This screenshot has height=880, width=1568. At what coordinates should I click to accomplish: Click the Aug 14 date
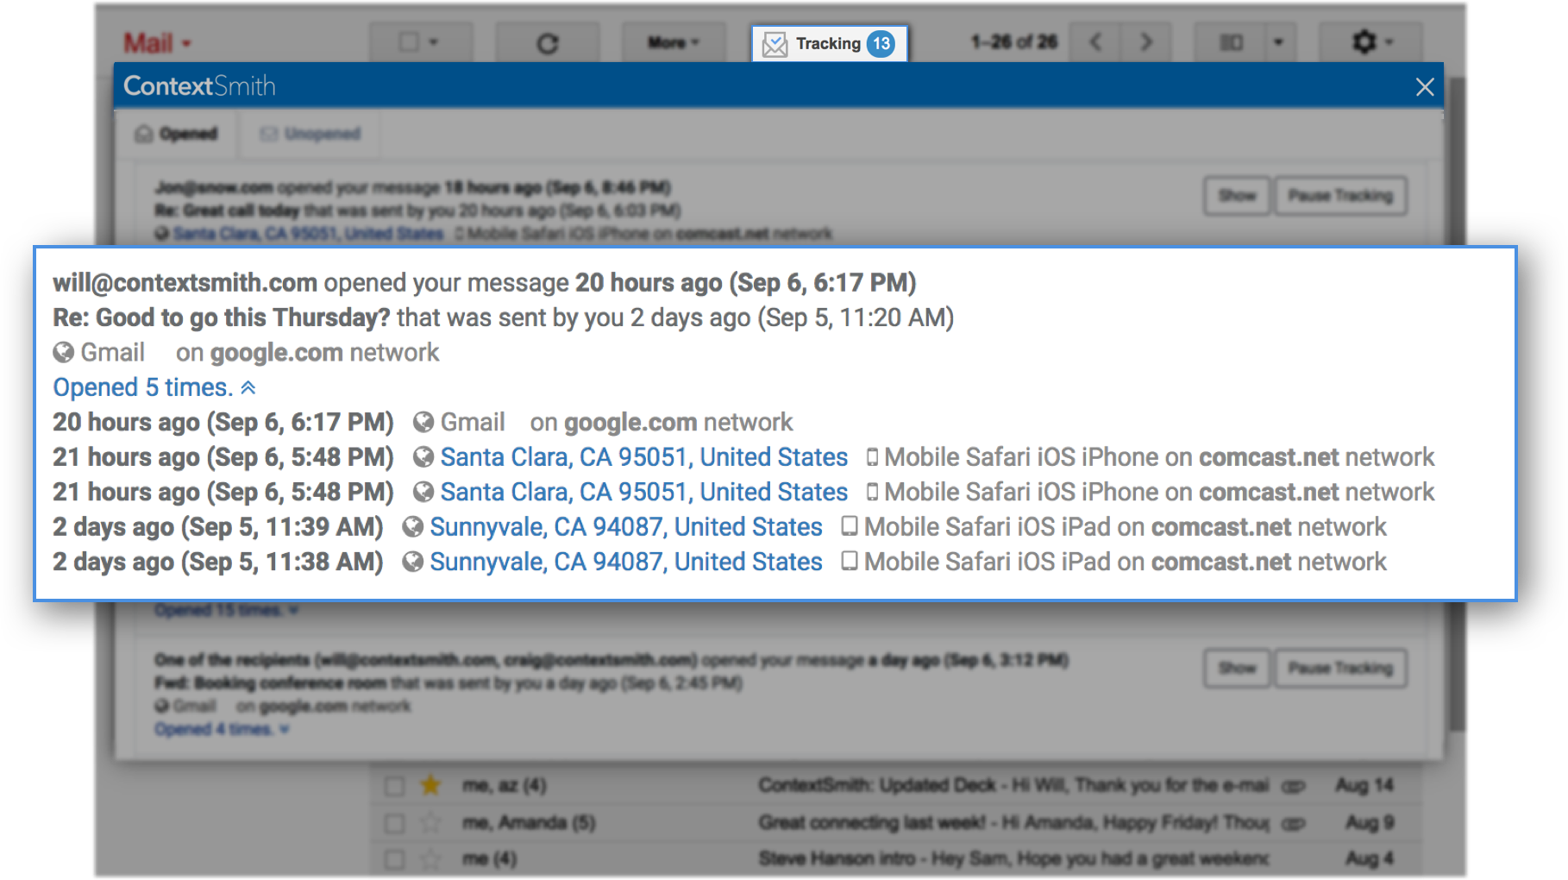(x=1364, y=785)
